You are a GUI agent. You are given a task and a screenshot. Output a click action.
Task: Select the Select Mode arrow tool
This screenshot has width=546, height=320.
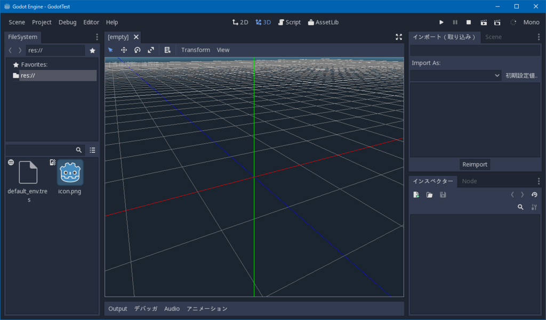click(x=111, y=50)
